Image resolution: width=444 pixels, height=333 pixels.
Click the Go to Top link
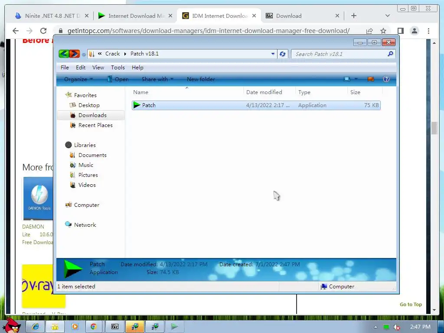[411, 304]
